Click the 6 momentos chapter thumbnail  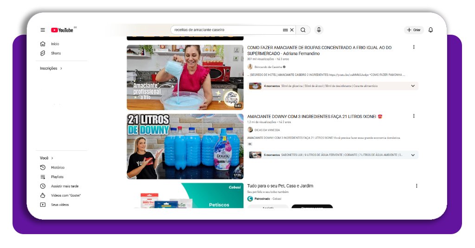(x=255, y=155)
